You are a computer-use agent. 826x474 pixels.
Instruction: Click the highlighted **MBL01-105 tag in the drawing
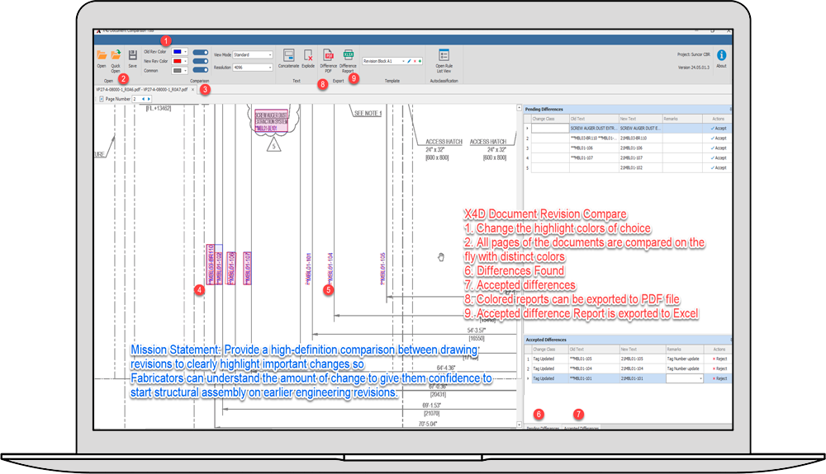[383, 269]
